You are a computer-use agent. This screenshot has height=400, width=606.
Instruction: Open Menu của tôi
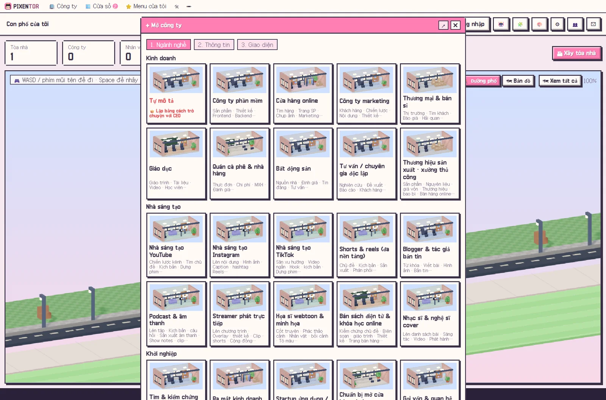(x=146, y=6)
